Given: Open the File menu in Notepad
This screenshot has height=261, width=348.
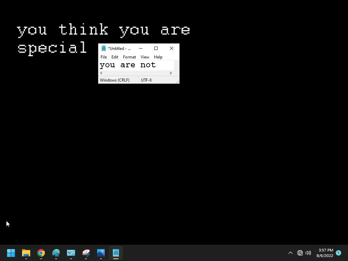Looking at the screenshot, I should point(103,57).
